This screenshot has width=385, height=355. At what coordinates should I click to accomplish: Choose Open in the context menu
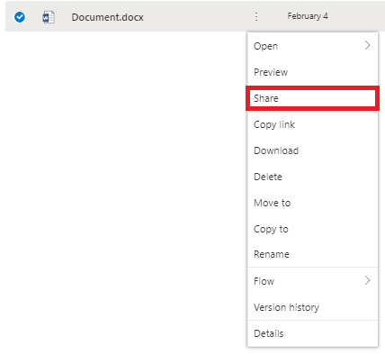pyautogui.click(x=312, y=46)
